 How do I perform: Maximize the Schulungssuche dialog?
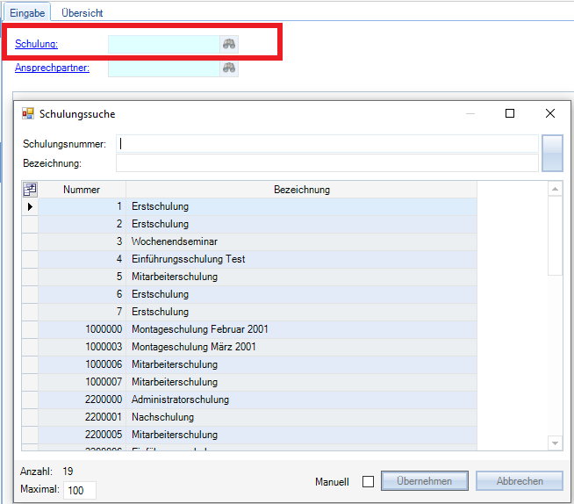[x=510, y=113]
